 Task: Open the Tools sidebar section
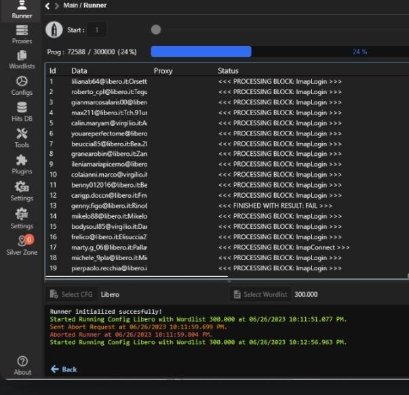(22, 138)
